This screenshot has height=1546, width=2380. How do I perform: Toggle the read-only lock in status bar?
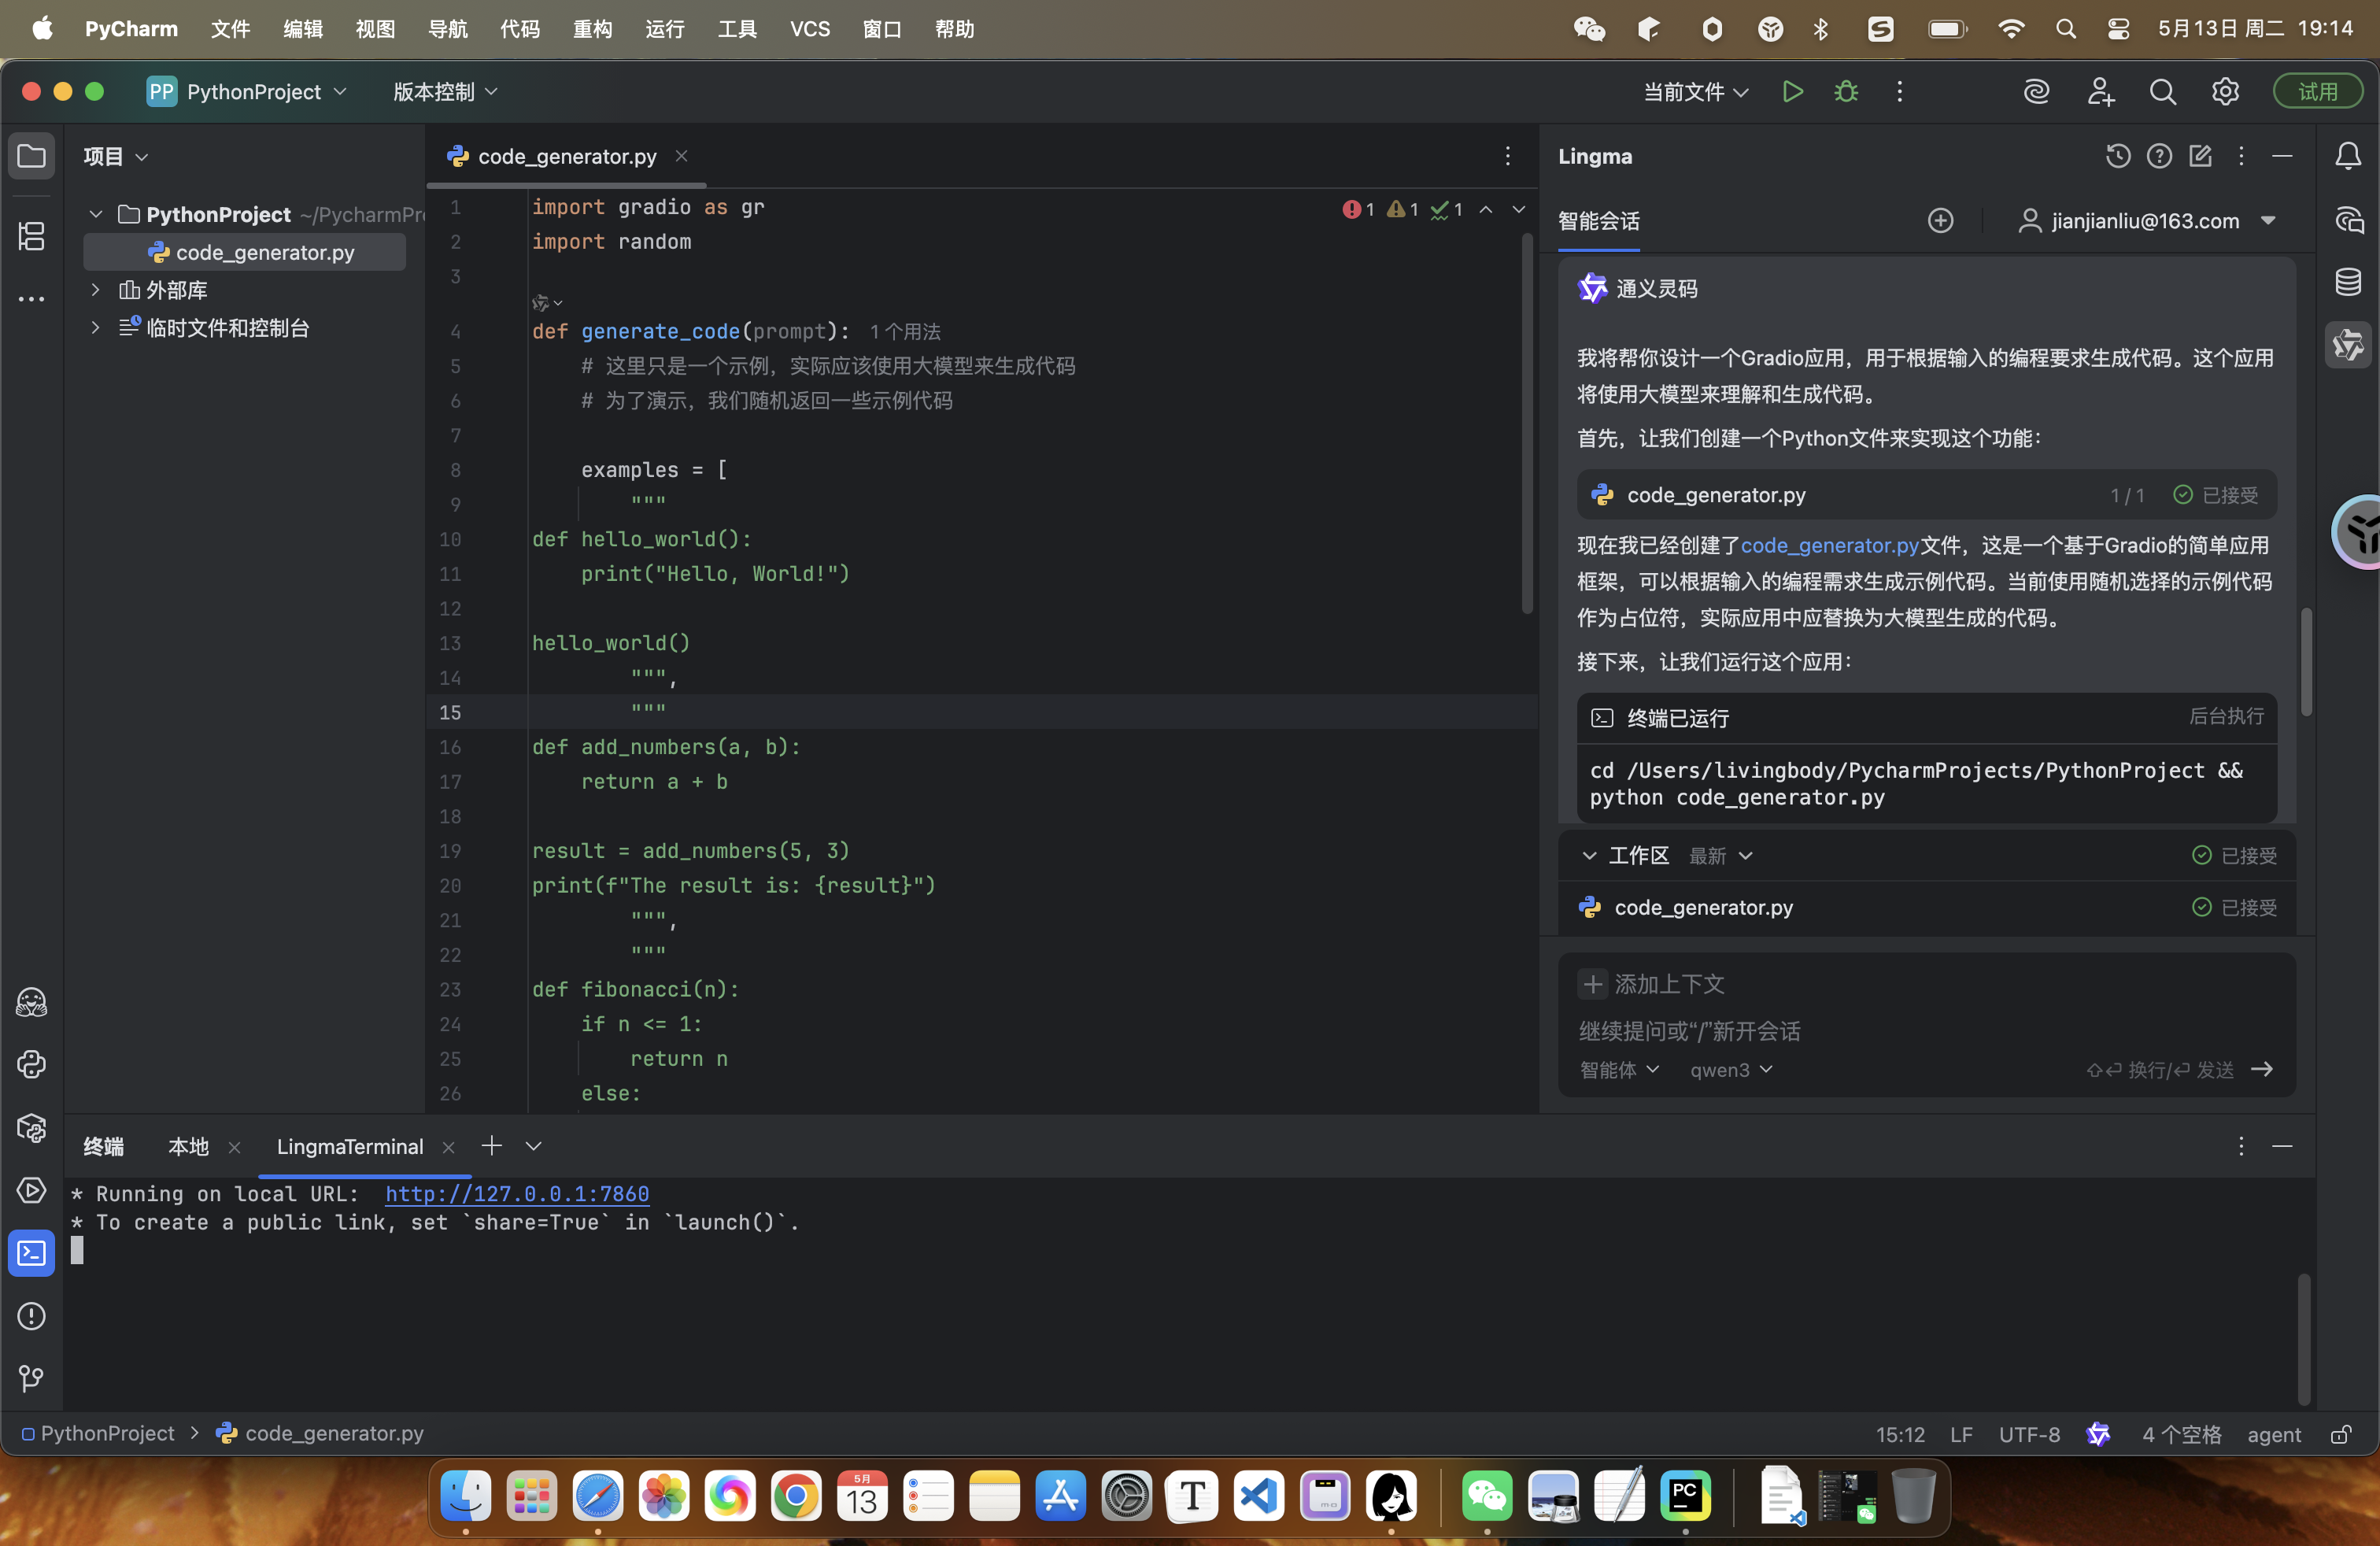[x=2340, y=1434]
